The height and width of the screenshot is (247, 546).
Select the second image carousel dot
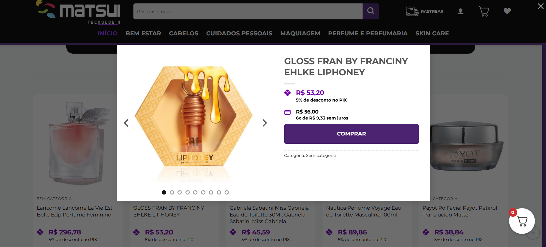(x=172, y=193)
